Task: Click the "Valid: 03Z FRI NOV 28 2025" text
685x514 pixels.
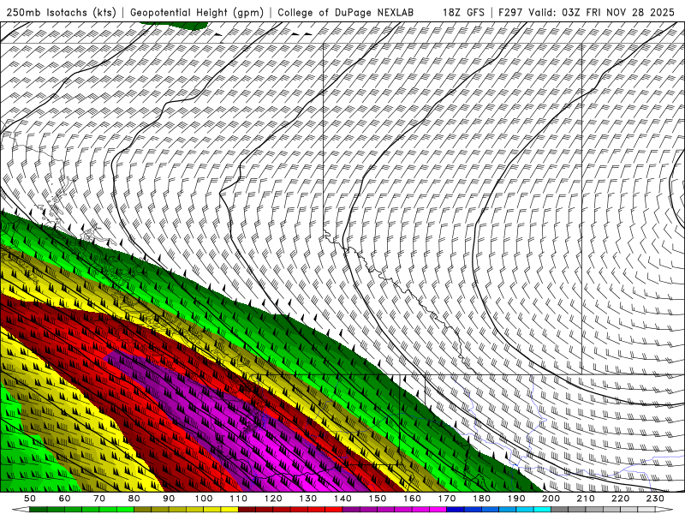Action: coord(602,13)
